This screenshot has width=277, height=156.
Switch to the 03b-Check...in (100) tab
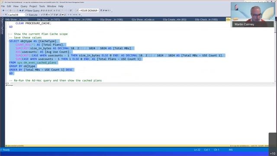tap(206, 19)
